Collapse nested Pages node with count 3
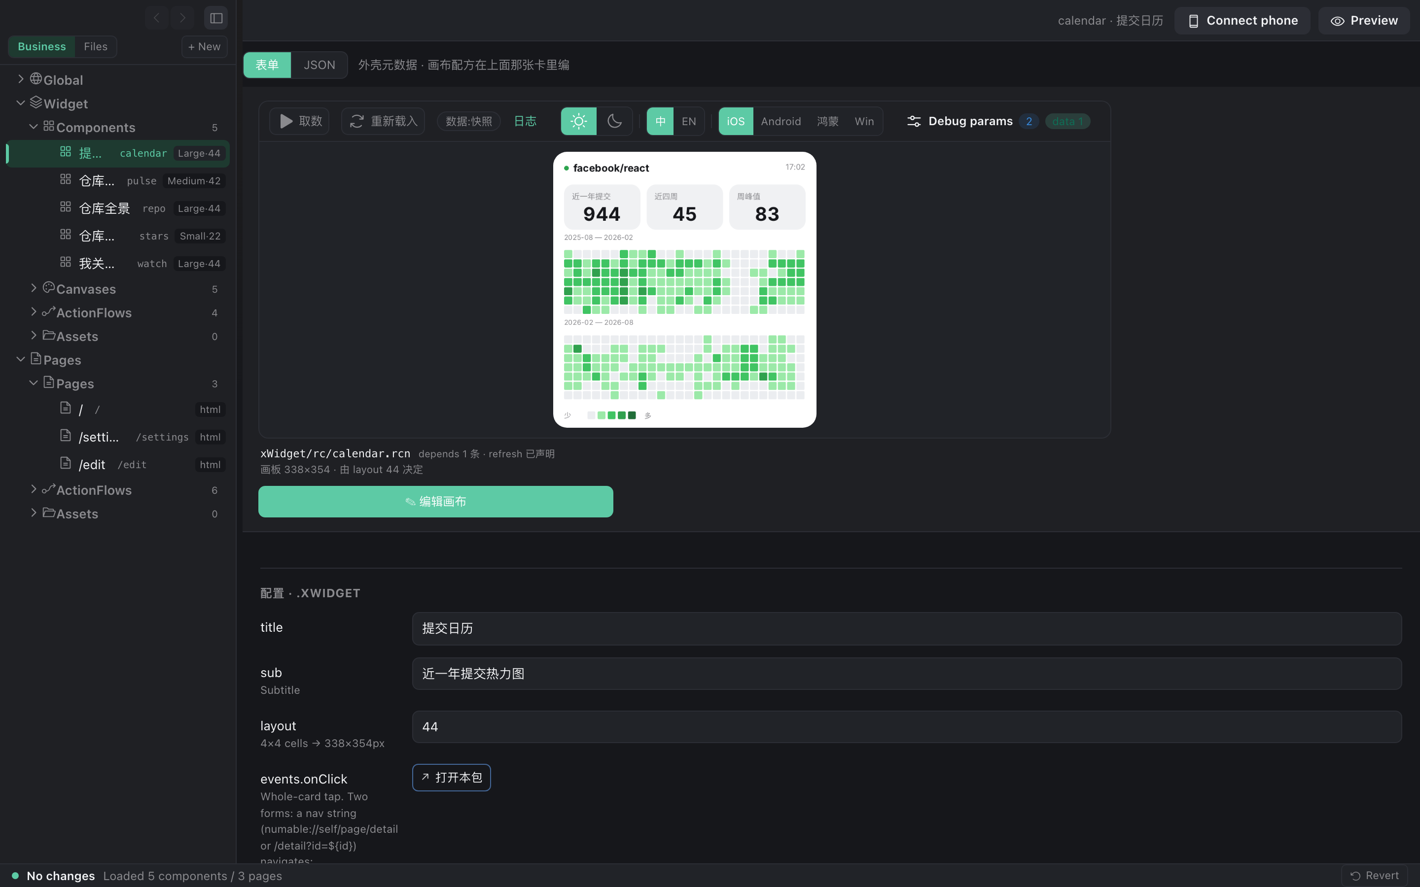The image size is (1420, 887). 34,382
